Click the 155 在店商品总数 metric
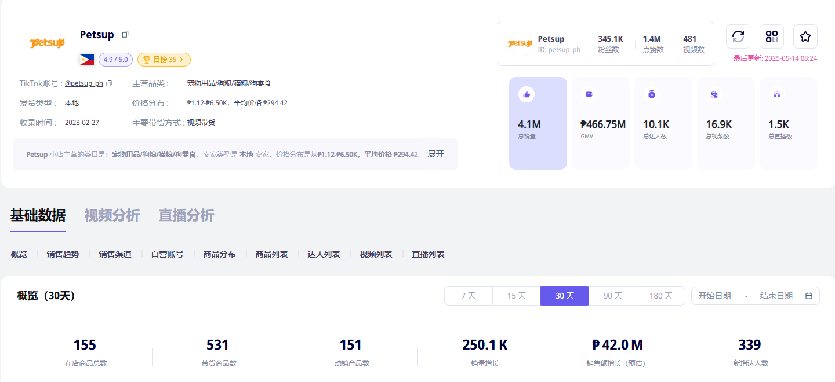 tap(85, 352)
